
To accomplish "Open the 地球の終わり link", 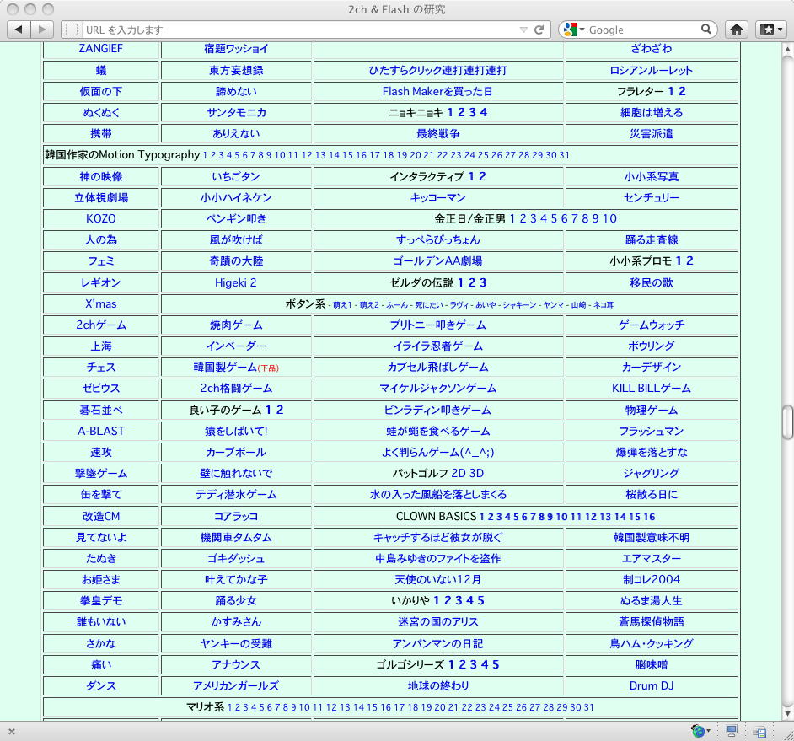I will [437, 686].
